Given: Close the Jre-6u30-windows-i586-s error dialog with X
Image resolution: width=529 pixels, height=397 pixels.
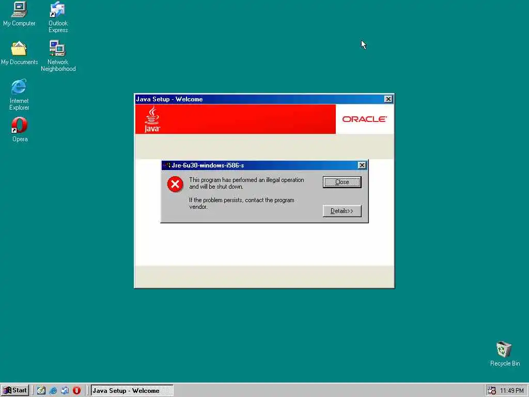Looking at the screenshot, I should 362,165.
